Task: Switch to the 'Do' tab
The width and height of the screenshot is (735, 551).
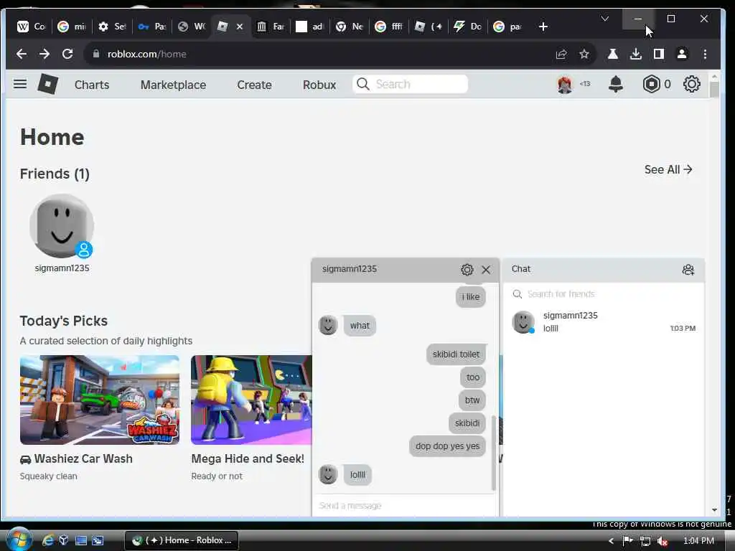Action: [x=468, y=27]
